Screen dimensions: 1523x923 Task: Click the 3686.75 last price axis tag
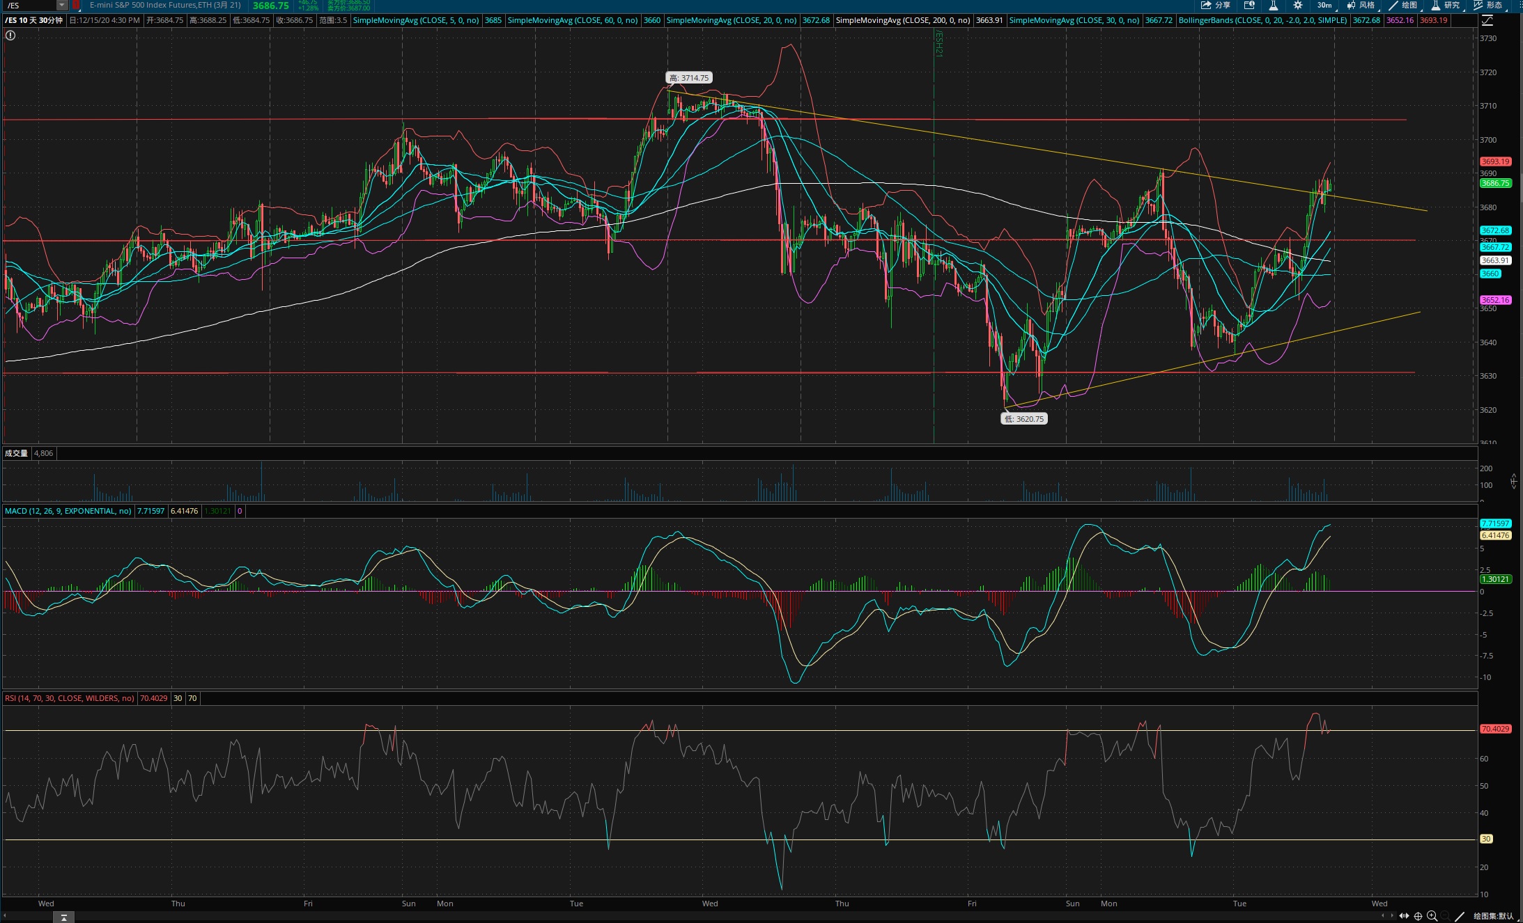1495,183
